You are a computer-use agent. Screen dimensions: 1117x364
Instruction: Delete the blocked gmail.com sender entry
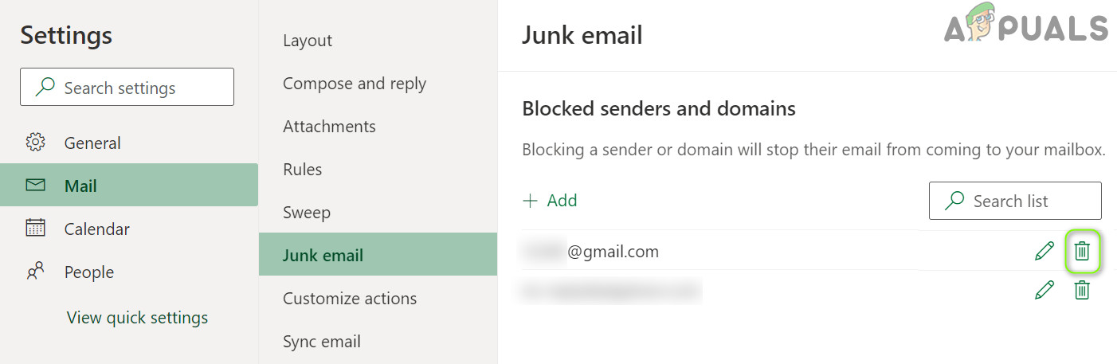(1081, 252)
